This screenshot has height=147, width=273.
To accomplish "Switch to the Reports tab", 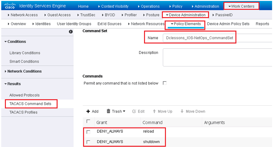I will tap(263, 24).
